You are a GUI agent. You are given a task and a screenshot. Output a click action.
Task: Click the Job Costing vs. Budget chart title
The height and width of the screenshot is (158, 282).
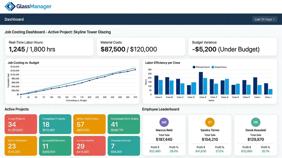point(23,63)
